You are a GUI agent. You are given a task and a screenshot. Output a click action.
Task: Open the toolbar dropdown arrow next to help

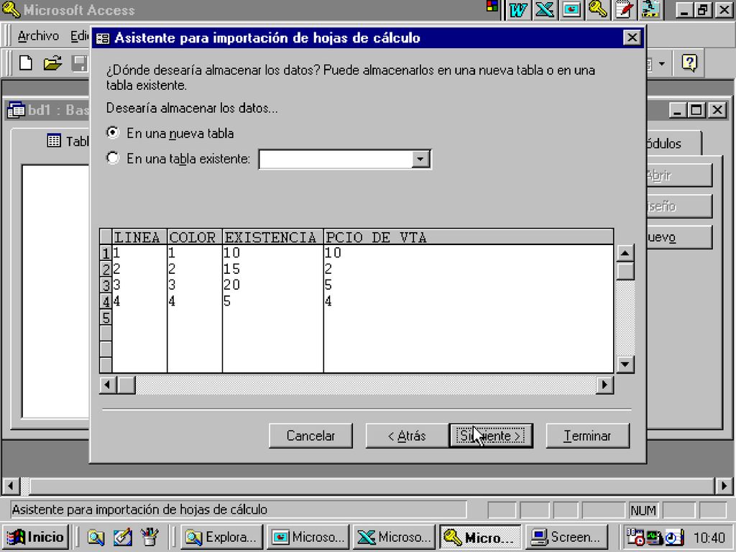pyautogui.click(x=662, y=63)
